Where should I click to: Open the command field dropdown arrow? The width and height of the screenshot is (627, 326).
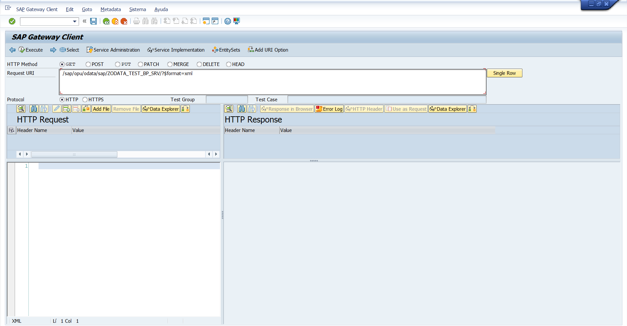pos(75,22)
